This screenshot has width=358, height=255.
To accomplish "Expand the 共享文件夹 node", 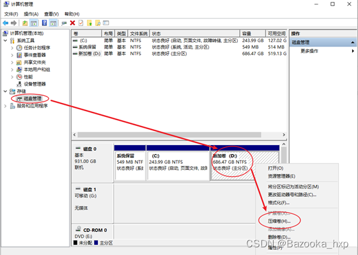I will click(12, 63).
